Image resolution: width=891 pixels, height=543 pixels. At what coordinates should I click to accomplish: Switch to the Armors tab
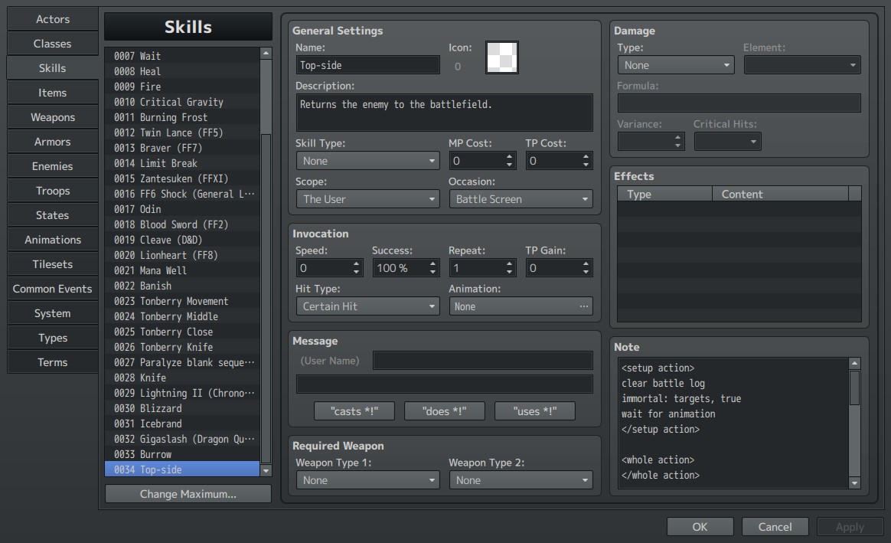click(x=53, y=142)
